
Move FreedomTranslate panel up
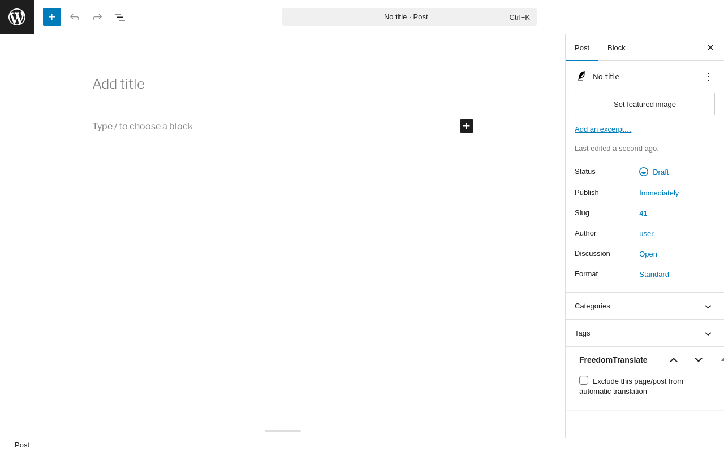pos(674,360)
